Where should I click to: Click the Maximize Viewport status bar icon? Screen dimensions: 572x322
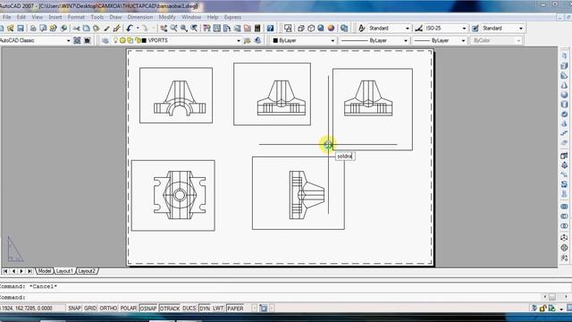click(263, 309)
